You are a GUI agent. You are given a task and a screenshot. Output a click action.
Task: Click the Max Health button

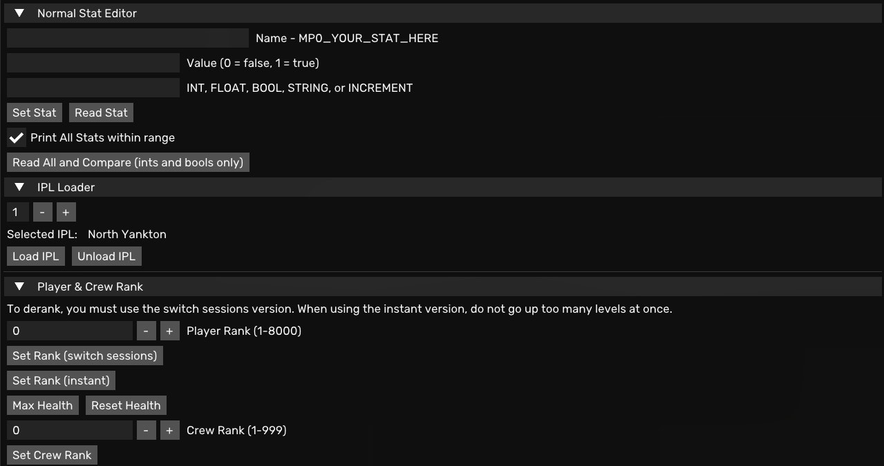43,405
